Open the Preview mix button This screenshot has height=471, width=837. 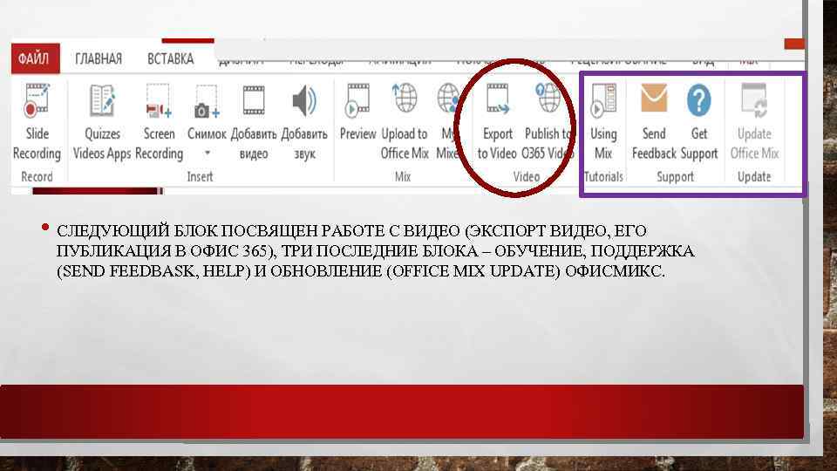(x=357, y=113)
